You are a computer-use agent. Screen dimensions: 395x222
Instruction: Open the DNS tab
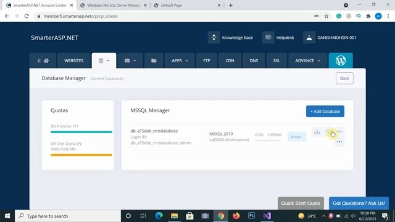tap(254, 60)
